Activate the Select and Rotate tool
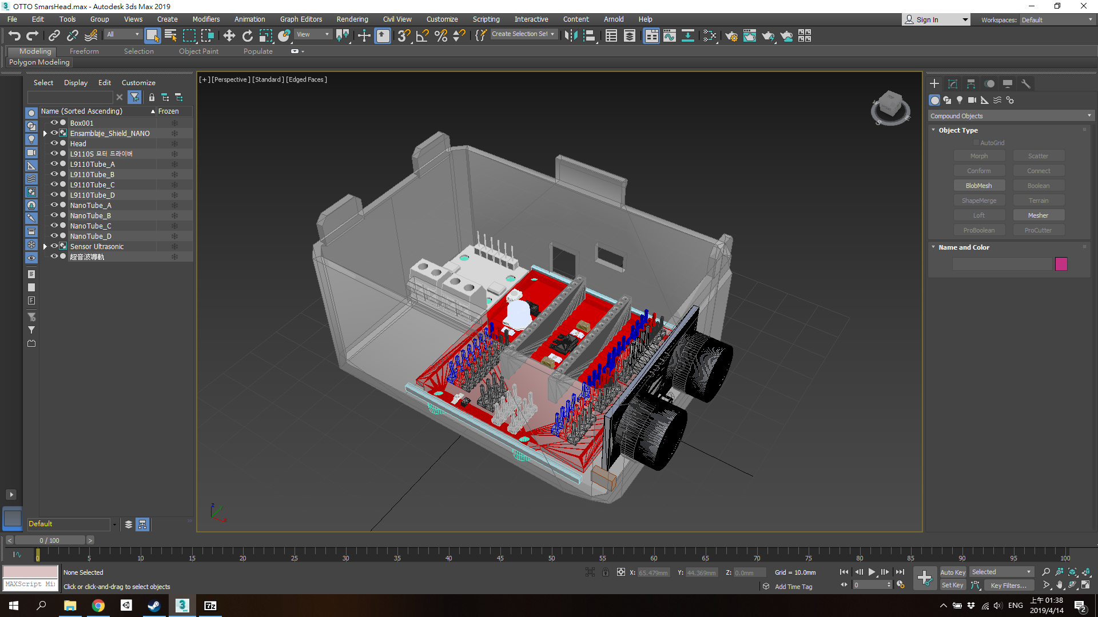This screenshot has width=1098, height=617. [x=248, y=36]
